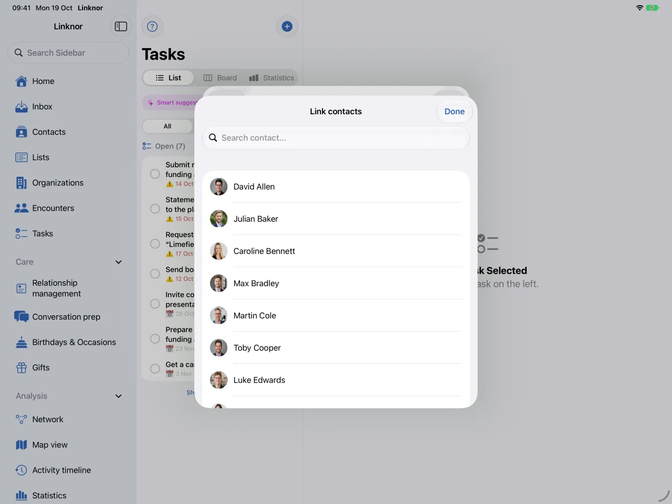672x504 pixels.
Task: Select the All filter pill
Action: pyautogui.click(x=168, y=126)
